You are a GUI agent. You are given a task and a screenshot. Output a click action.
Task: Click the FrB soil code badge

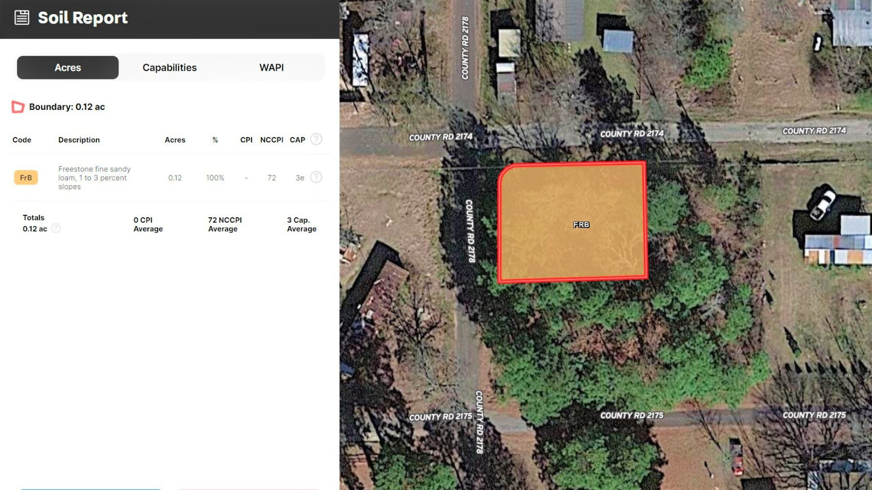[x=26, y=177]
